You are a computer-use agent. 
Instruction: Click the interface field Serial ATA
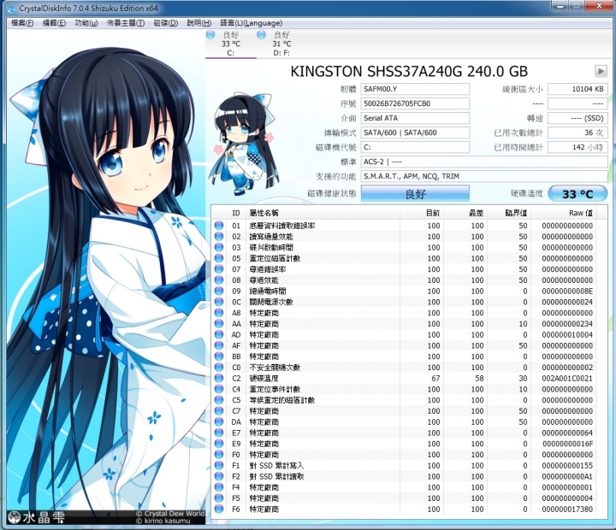coord(415,118)
